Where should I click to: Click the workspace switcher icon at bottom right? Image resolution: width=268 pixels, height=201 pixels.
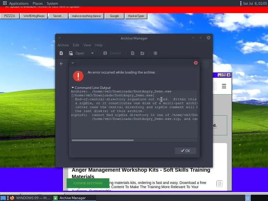(248, 198)
